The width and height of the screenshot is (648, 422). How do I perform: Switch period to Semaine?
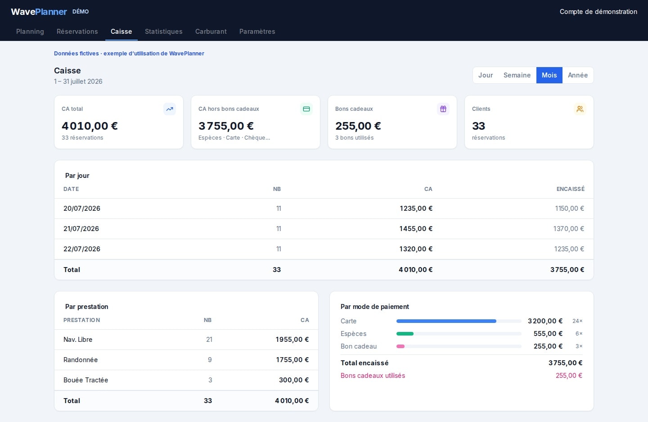[517, 75]
